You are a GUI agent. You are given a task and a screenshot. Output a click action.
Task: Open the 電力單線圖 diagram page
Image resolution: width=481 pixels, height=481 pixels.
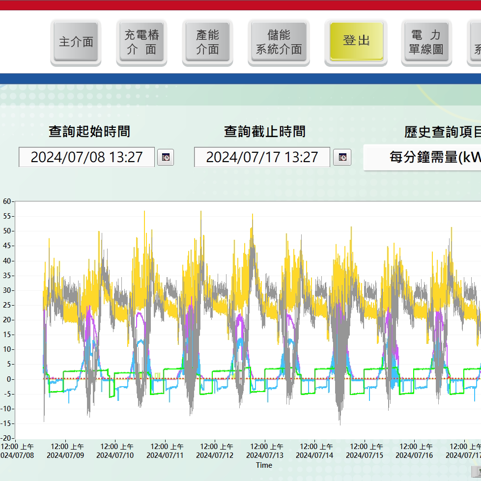point(426,42)
